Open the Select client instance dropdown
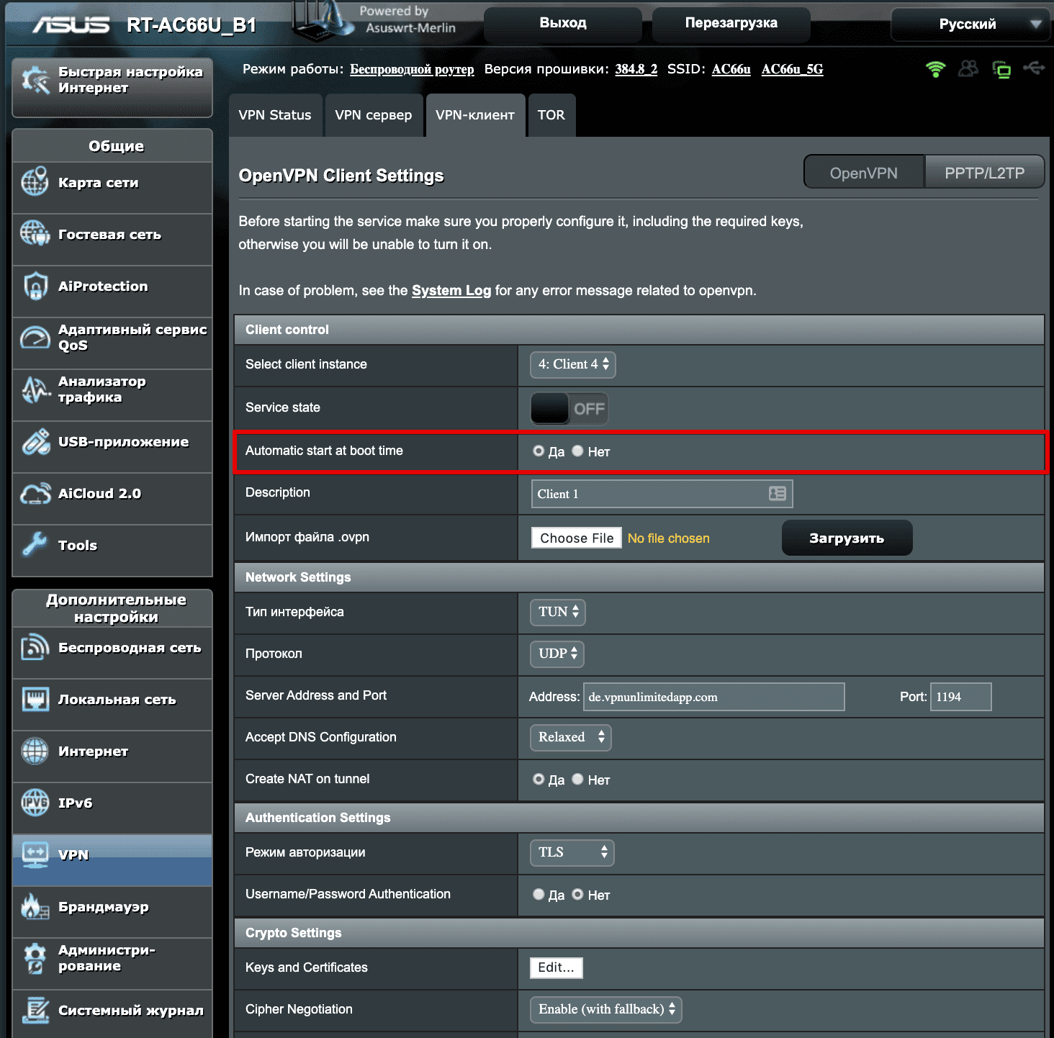Image resolution: width=1054 pixels, height=1038 pixels. point(572,364)
